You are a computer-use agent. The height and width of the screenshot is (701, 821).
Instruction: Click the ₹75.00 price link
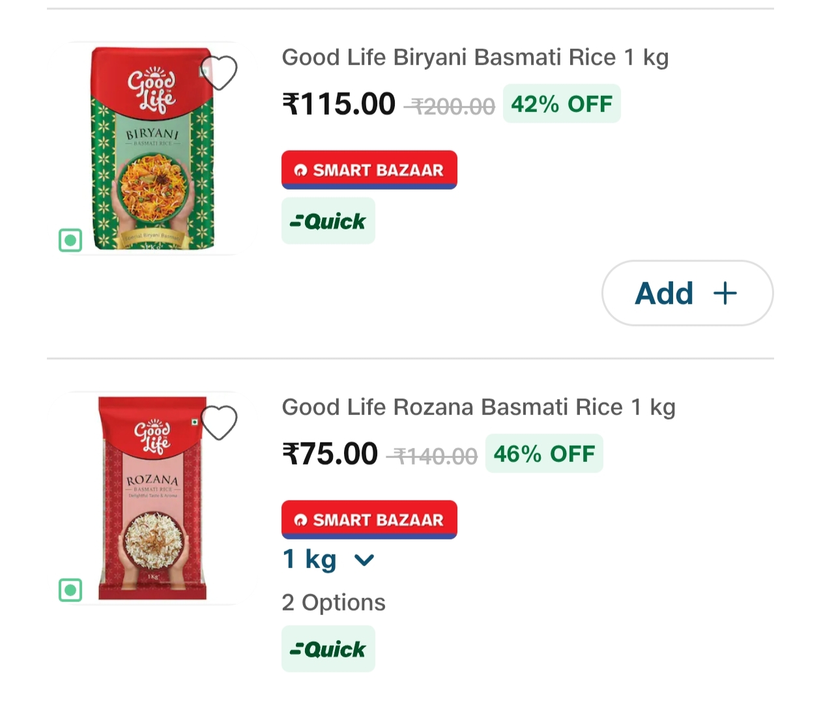(x=329, y=453)
